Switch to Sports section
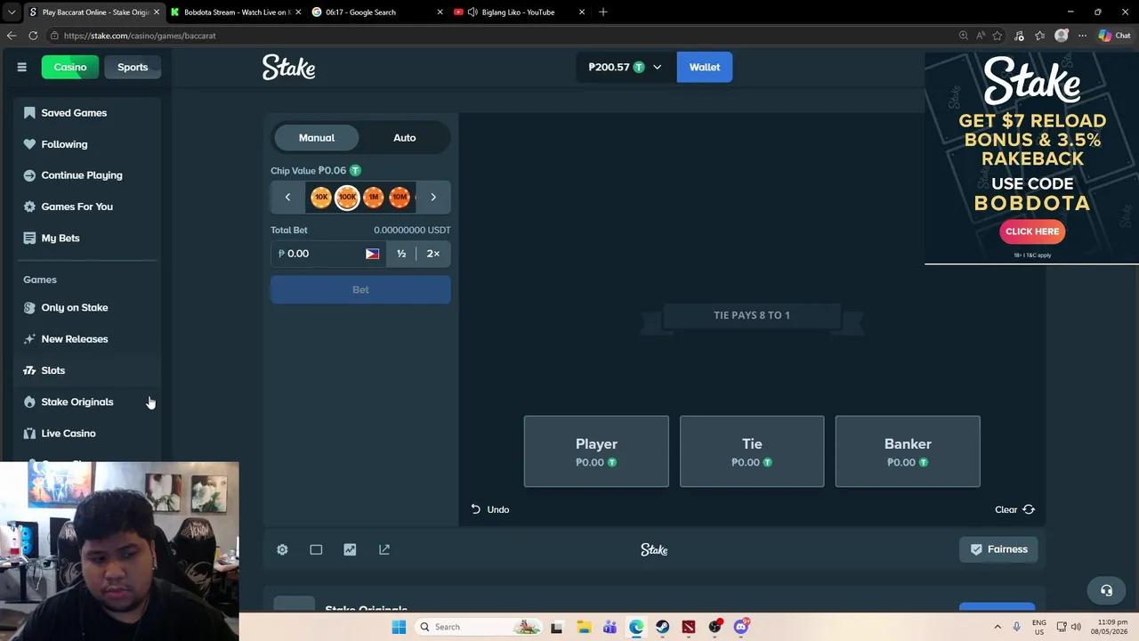 [133, 67]
